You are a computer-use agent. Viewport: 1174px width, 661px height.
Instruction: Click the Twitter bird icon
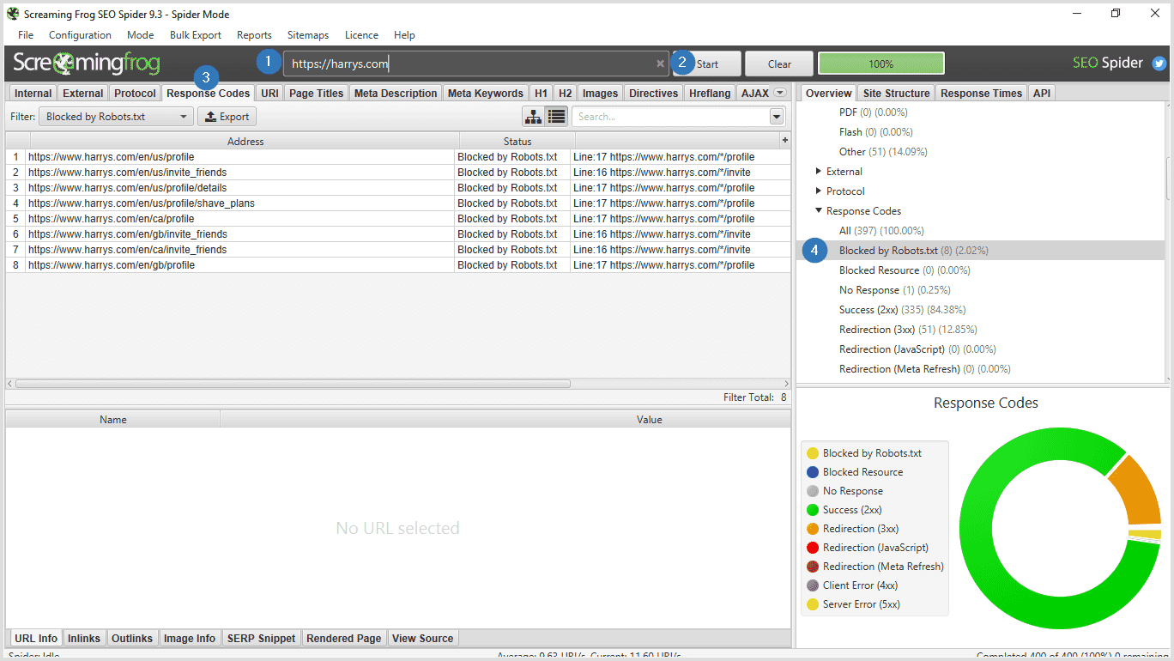click(x=1159, y=64)
